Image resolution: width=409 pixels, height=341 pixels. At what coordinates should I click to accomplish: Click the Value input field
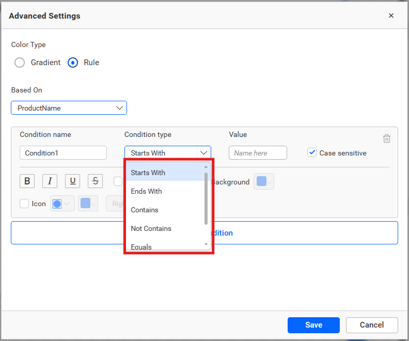click(x=258, y=153)
